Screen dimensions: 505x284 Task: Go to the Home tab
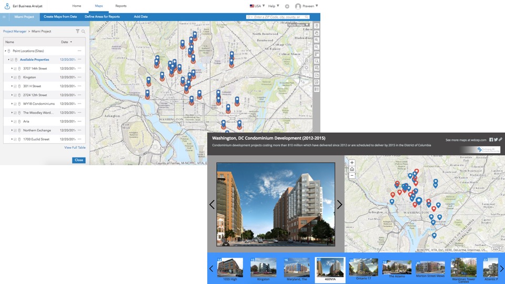tap(77, 6)
